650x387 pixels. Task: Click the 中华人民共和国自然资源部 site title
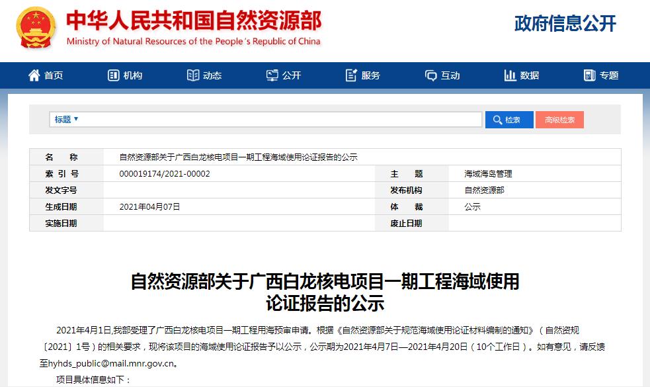(x=194, y=22)
